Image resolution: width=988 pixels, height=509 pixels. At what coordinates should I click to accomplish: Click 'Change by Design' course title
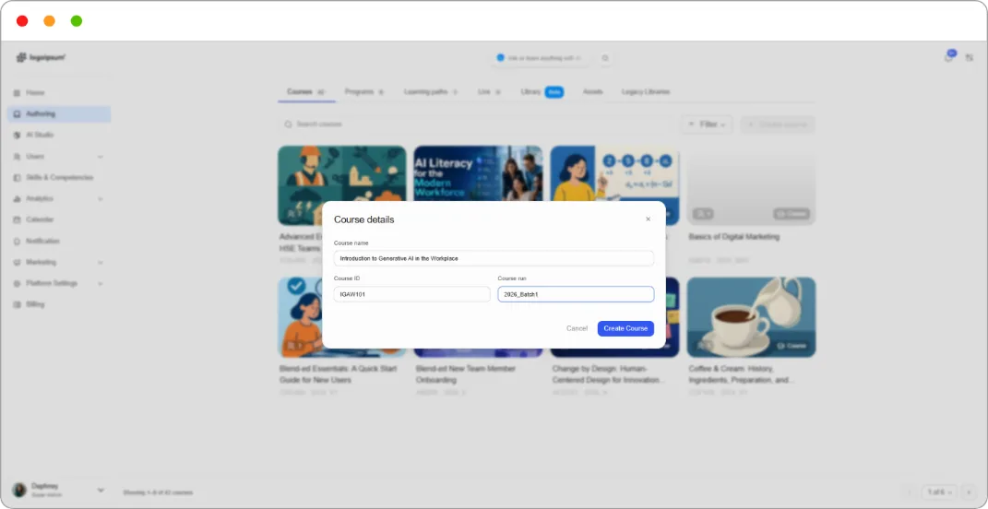[x=608, y=374]
